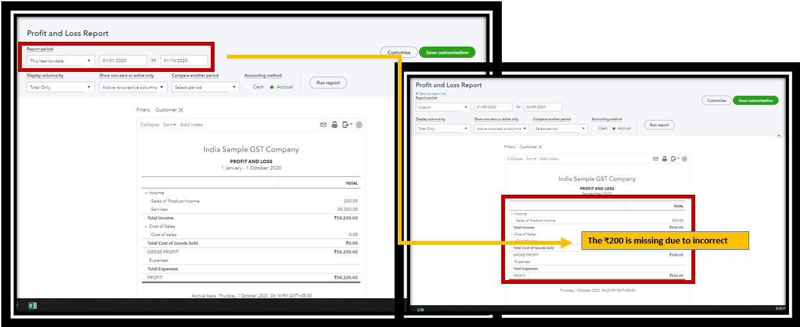Select the Cash accounting method in the year-to-date report
800x327 pixels.
pyautogui.click(x=248, y=87)
